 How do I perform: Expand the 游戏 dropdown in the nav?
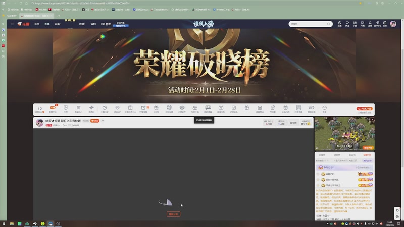pyautogui.click(x=82, y=24)
